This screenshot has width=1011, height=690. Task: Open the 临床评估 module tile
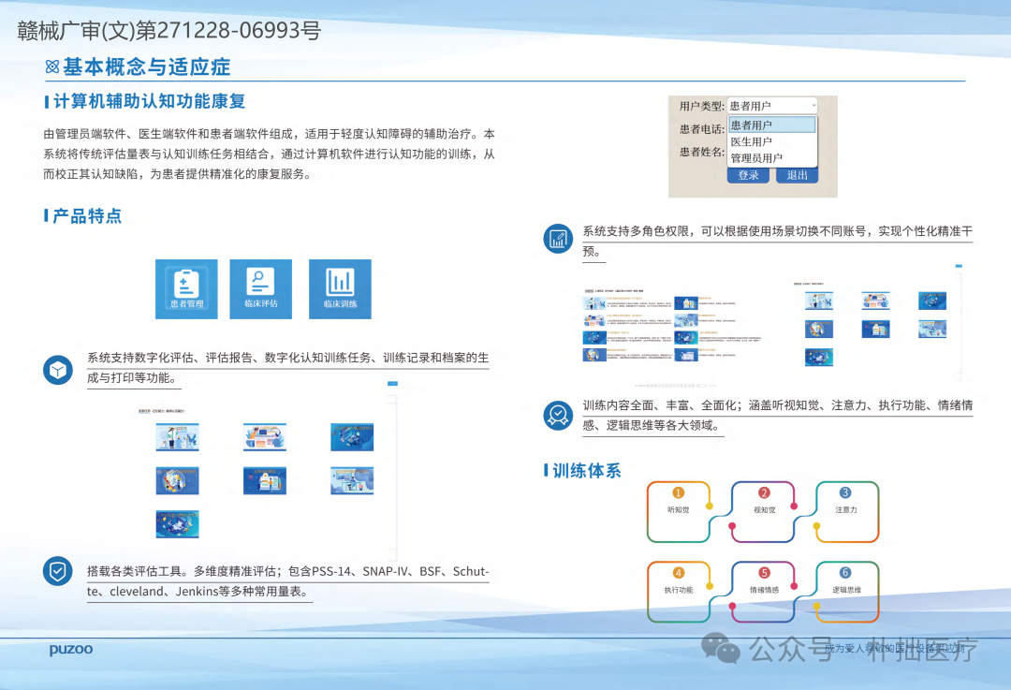pyautogui.click(x=260, y=289)
